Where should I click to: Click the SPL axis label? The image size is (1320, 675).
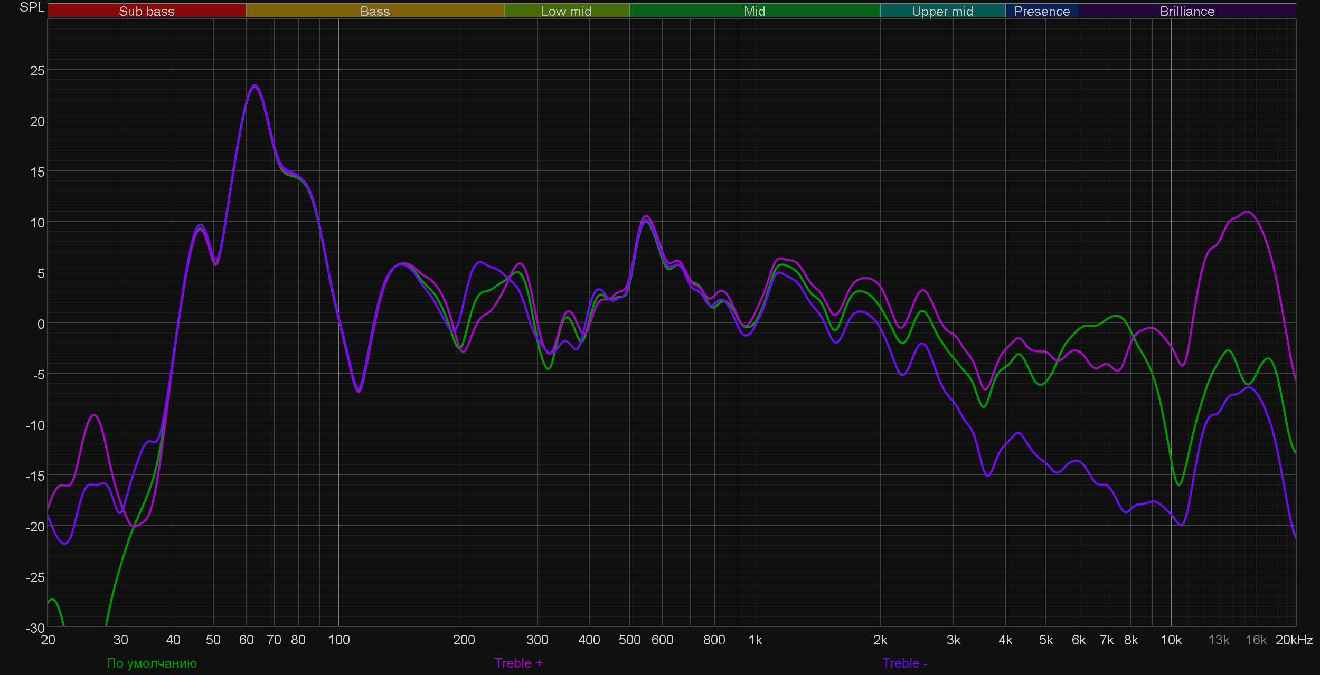(x=32, y=7)
